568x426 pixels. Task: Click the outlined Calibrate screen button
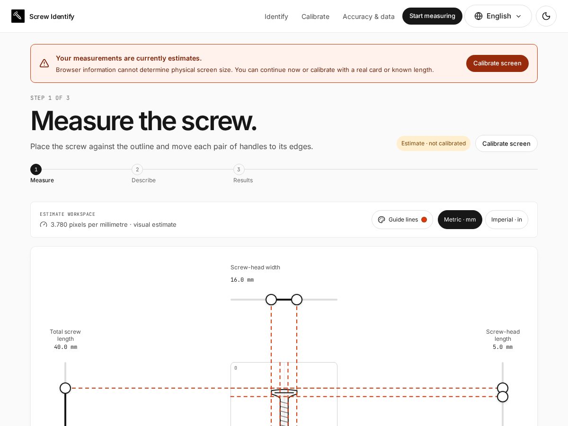(x=506, y=143)
